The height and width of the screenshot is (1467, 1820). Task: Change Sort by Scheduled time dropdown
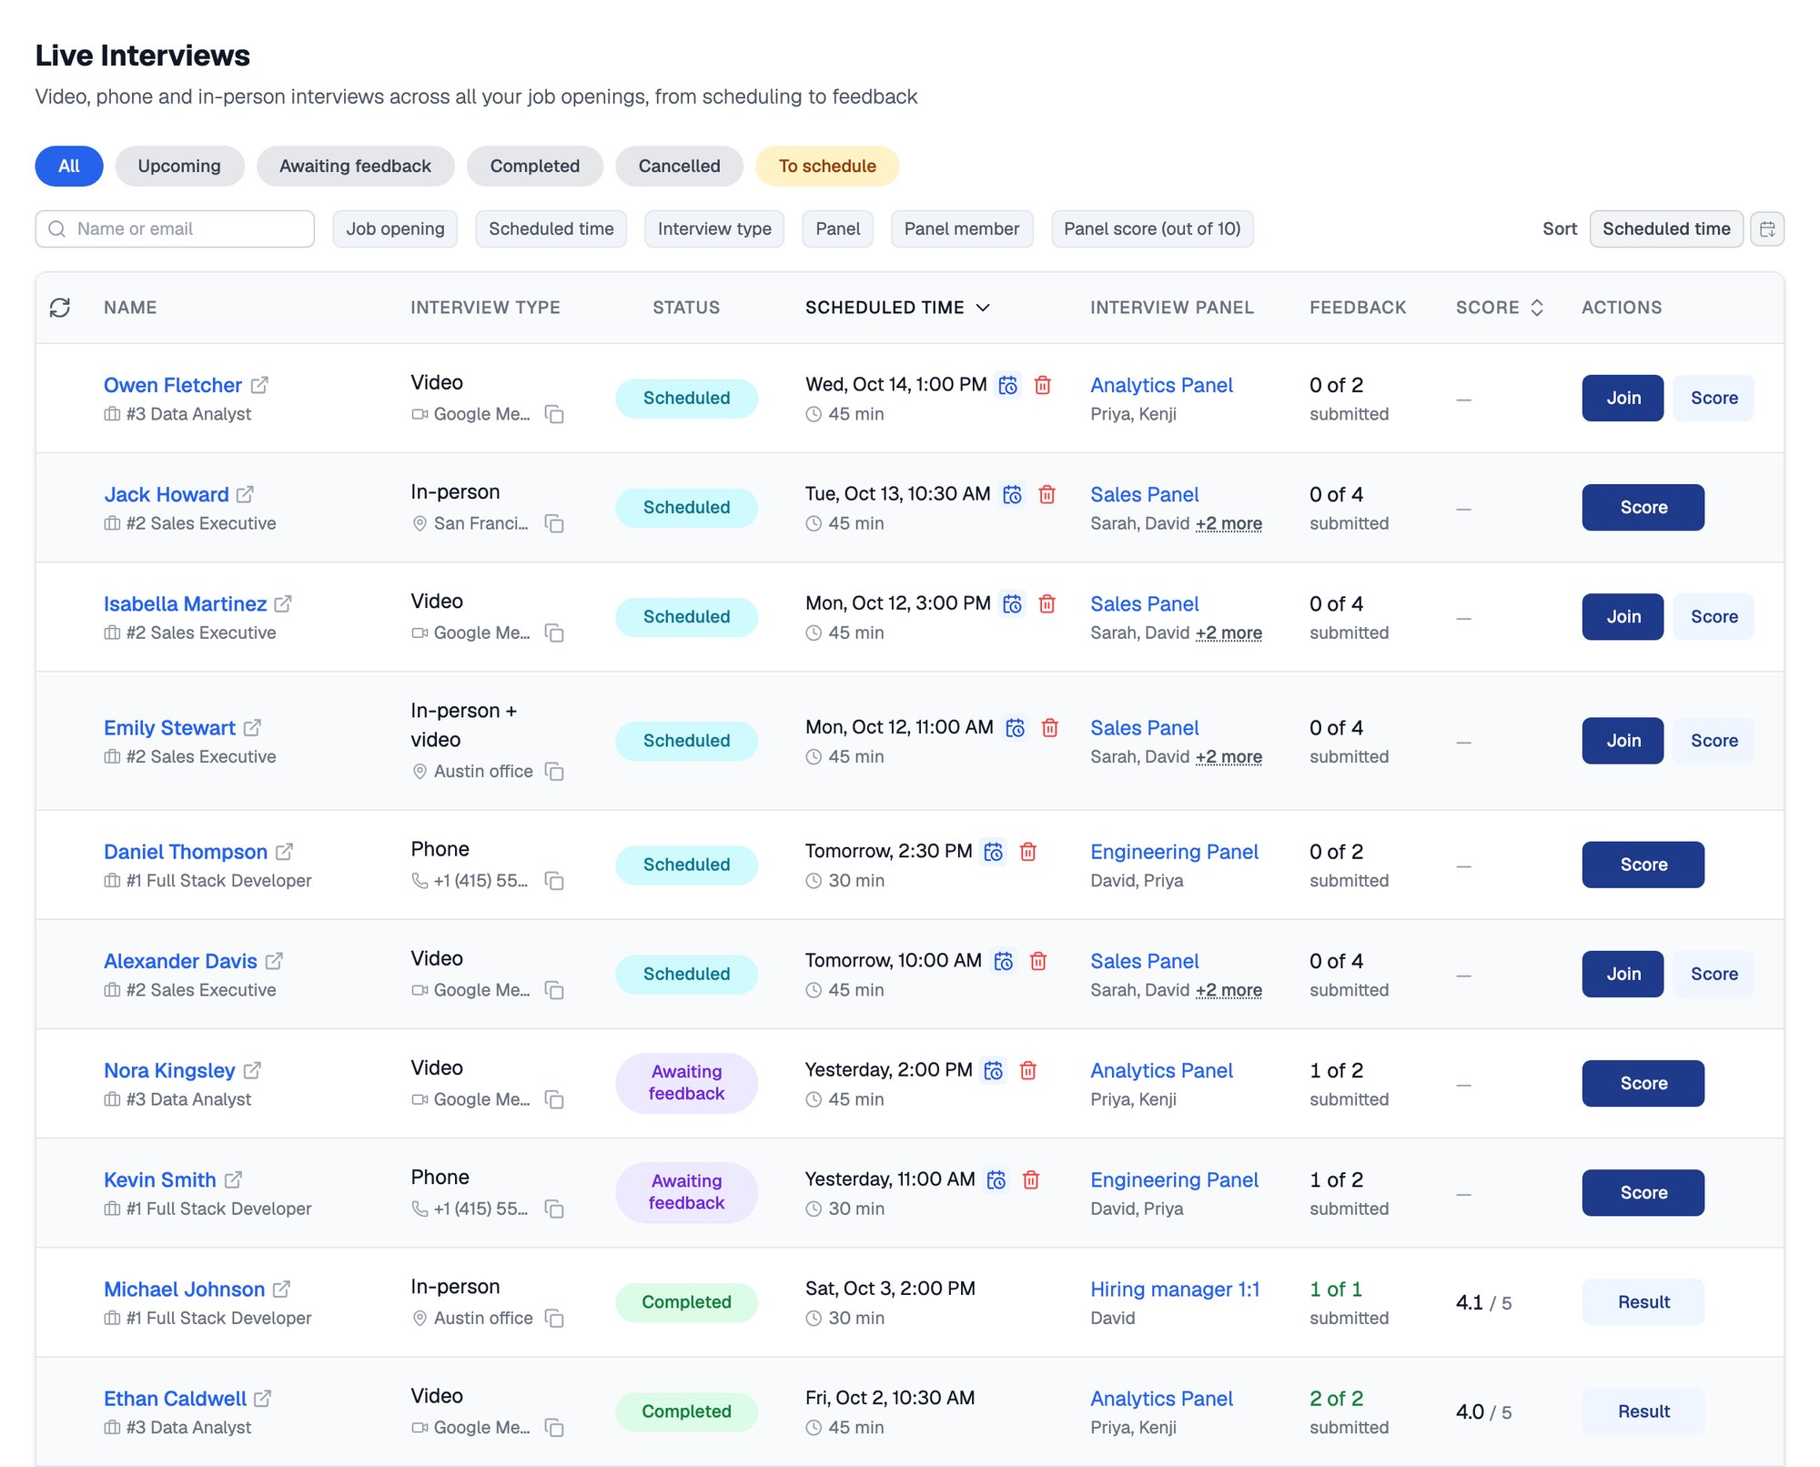[1665, 228]
